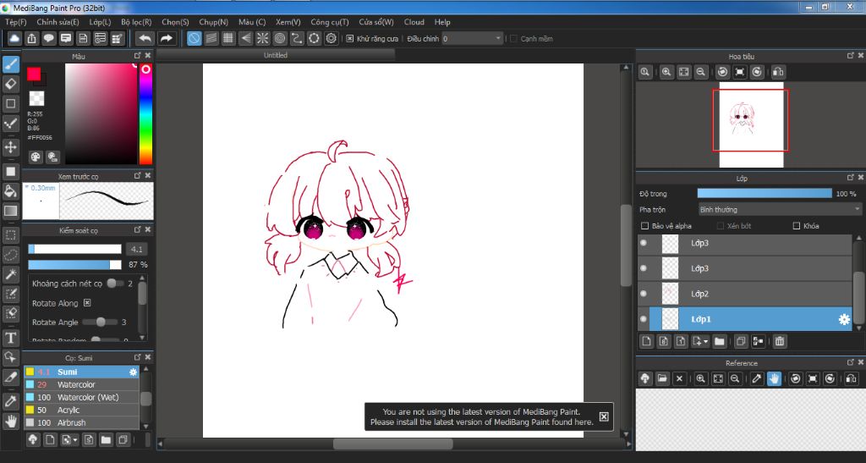Toggle the Xén bớt clipping checkbox
This screenshot has height=463, width=866.
[721, 226]
